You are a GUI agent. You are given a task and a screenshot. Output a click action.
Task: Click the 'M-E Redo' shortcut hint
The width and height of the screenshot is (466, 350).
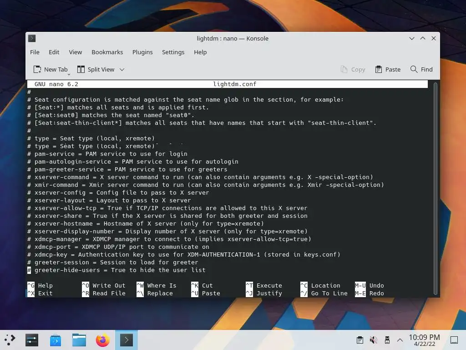[x=370, y=293]
